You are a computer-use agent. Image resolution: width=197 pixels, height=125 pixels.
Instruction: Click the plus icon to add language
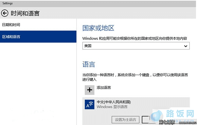89,90
